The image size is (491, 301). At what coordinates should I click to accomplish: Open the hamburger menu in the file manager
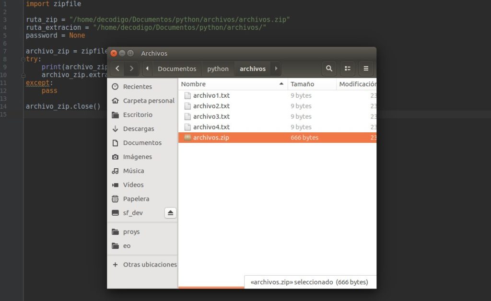366,69
